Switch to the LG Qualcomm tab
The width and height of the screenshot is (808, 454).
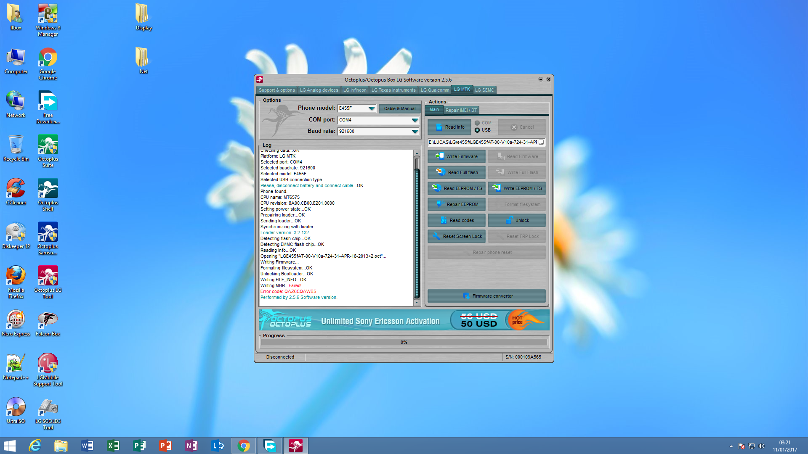[435, 90]
